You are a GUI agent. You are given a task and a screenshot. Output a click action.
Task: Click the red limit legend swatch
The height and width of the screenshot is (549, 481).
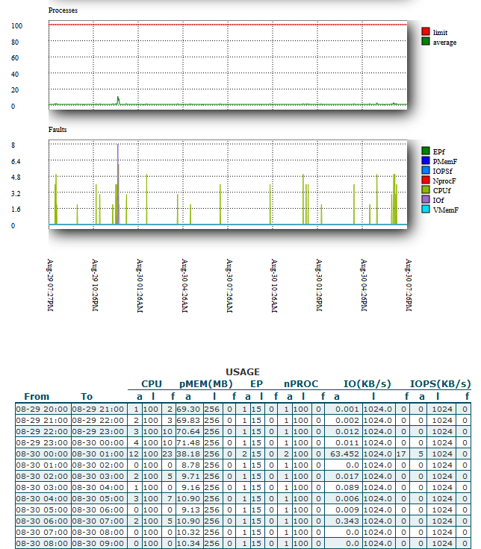[426, 32]
